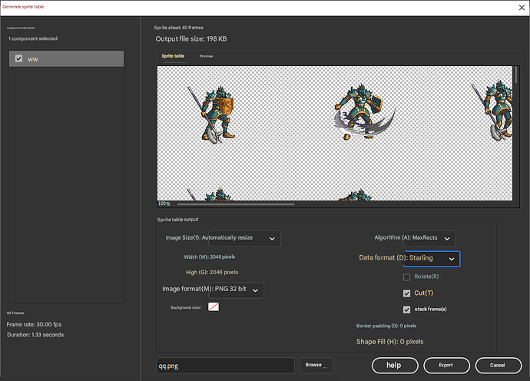Open the Algorithm MaxRects dropdown
The width and height of the screenshot is (530, 381).
(x=429, y=239)
